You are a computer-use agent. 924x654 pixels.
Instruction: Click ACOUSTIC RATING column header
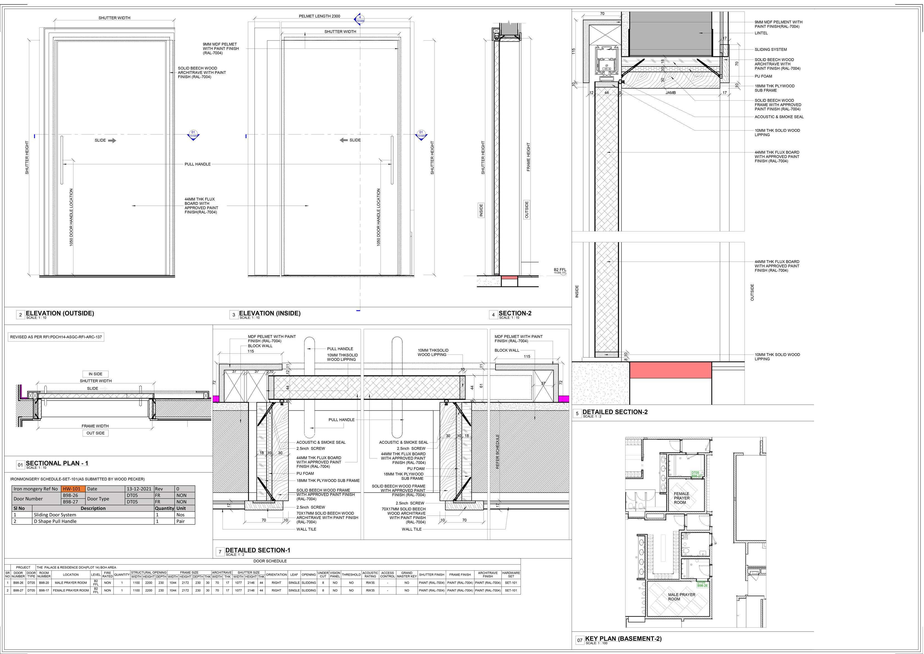pyautogui.click(x=370, y=575)
